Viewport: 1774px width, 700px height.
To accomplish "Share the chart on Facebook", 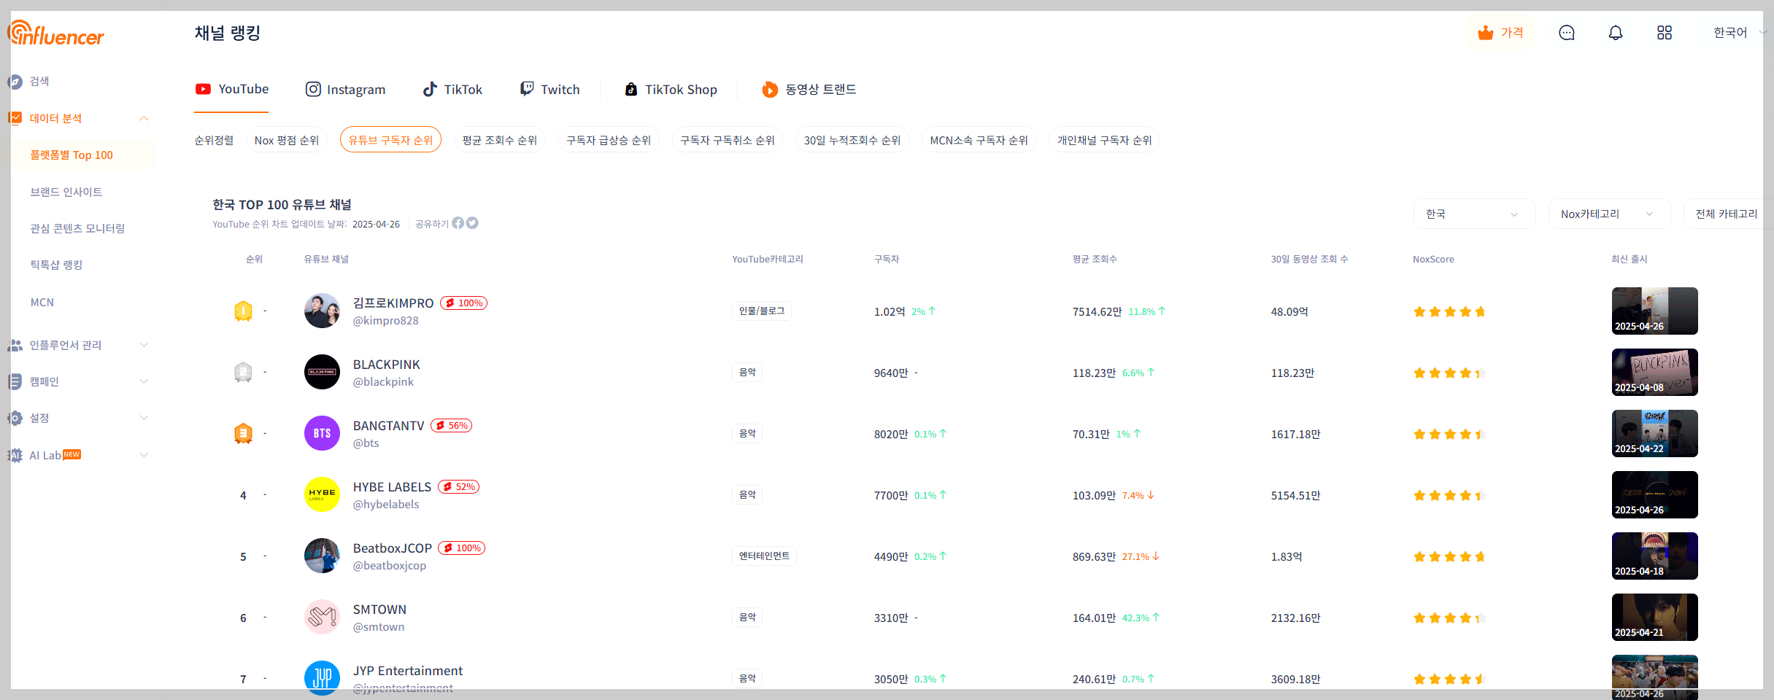I will pyautogui.click(x=458, y=223).
